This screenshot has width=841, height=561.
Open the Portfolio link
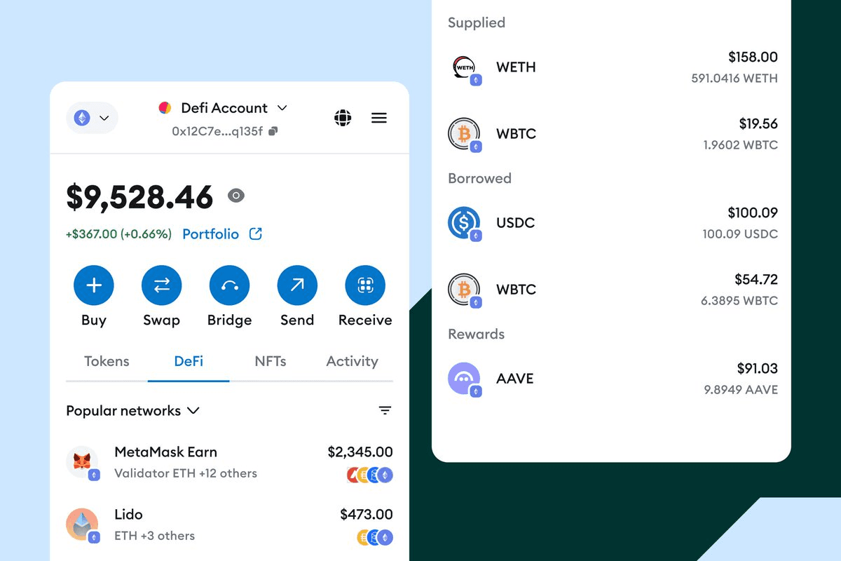211,234
